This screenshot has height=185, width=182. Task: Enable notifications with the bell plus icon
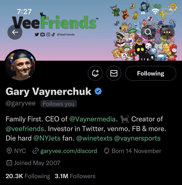click(x=95, y=73)
